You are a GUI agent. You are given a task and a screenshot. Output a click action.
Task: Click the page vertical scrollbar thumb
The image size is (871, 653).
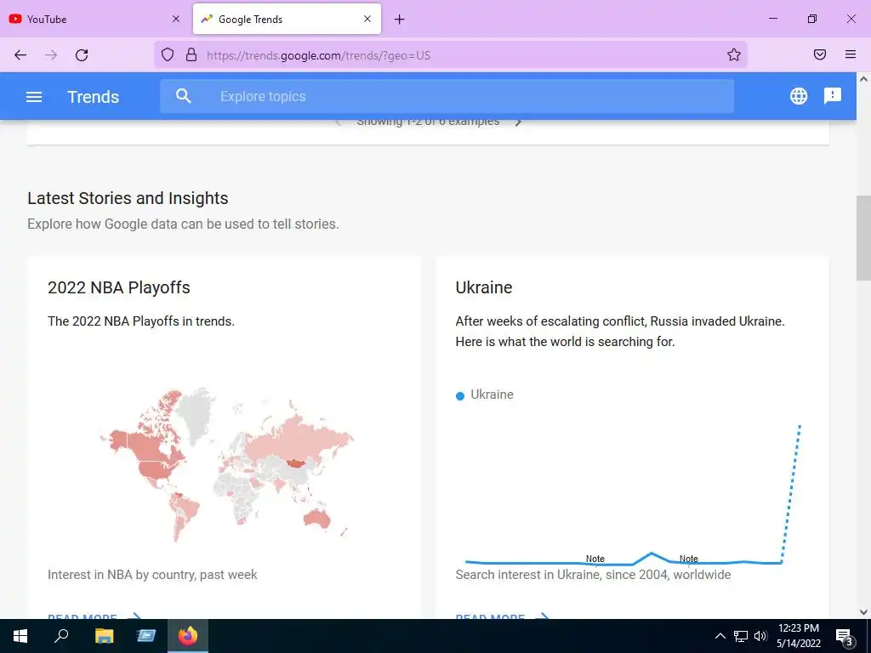tap(863, 238)
